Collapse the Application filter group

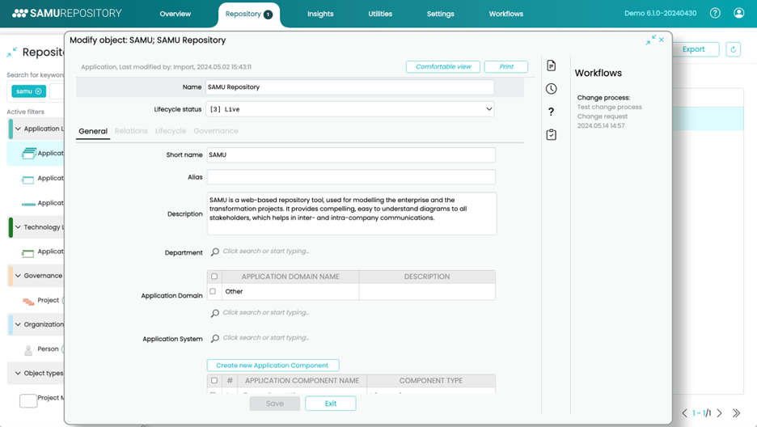pyautogui.click(x=18, y=129)
